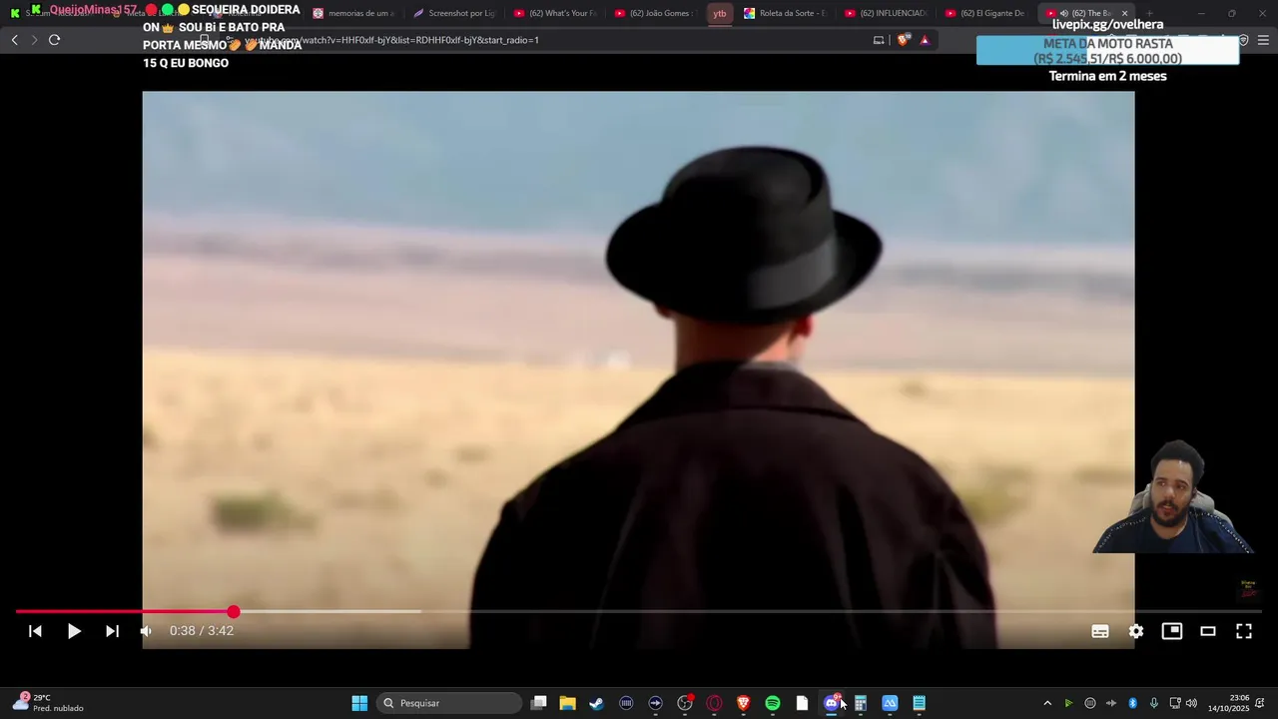The height and width of the screenshot is (719, 1278).
Task: Open YouTube player settings gear
Action: pos(1136,631)
